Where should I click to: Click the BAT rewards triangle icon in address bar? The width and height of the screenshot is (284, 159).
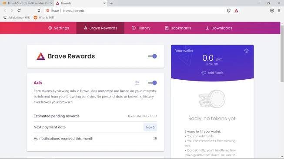pos(236,11)
